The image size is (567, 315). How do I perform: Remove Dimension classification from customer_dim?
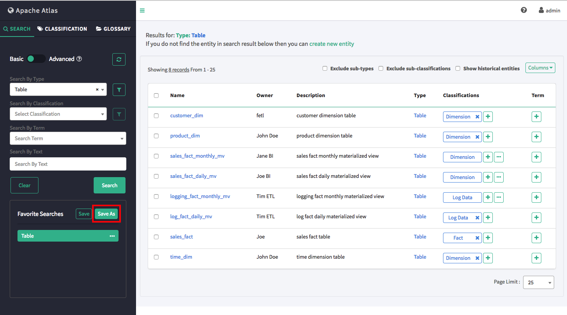(477, 117)
